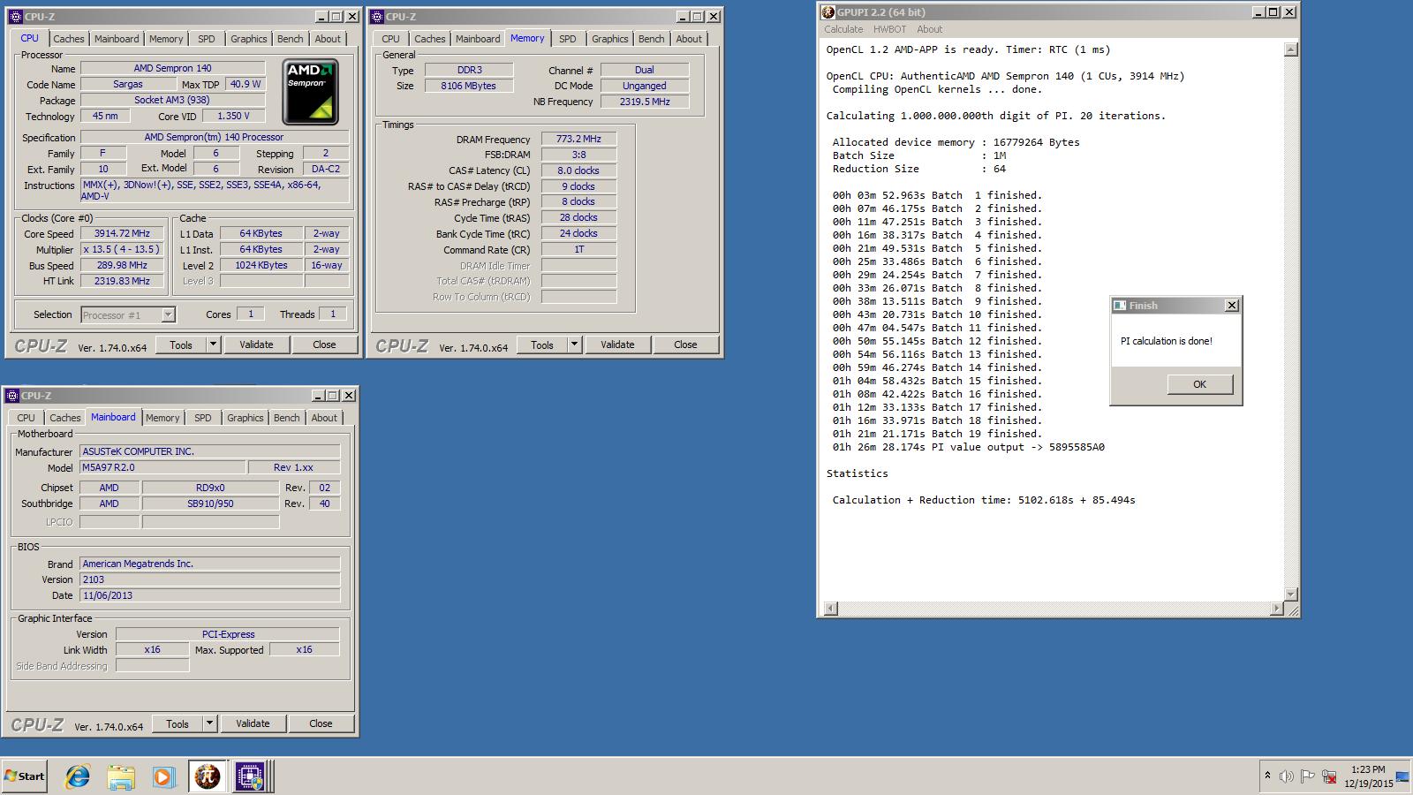This screenshot has height=795, width=1413.
Task: Open Windows Explorer folder icon in taskbar
Action: tap(121, 776)
